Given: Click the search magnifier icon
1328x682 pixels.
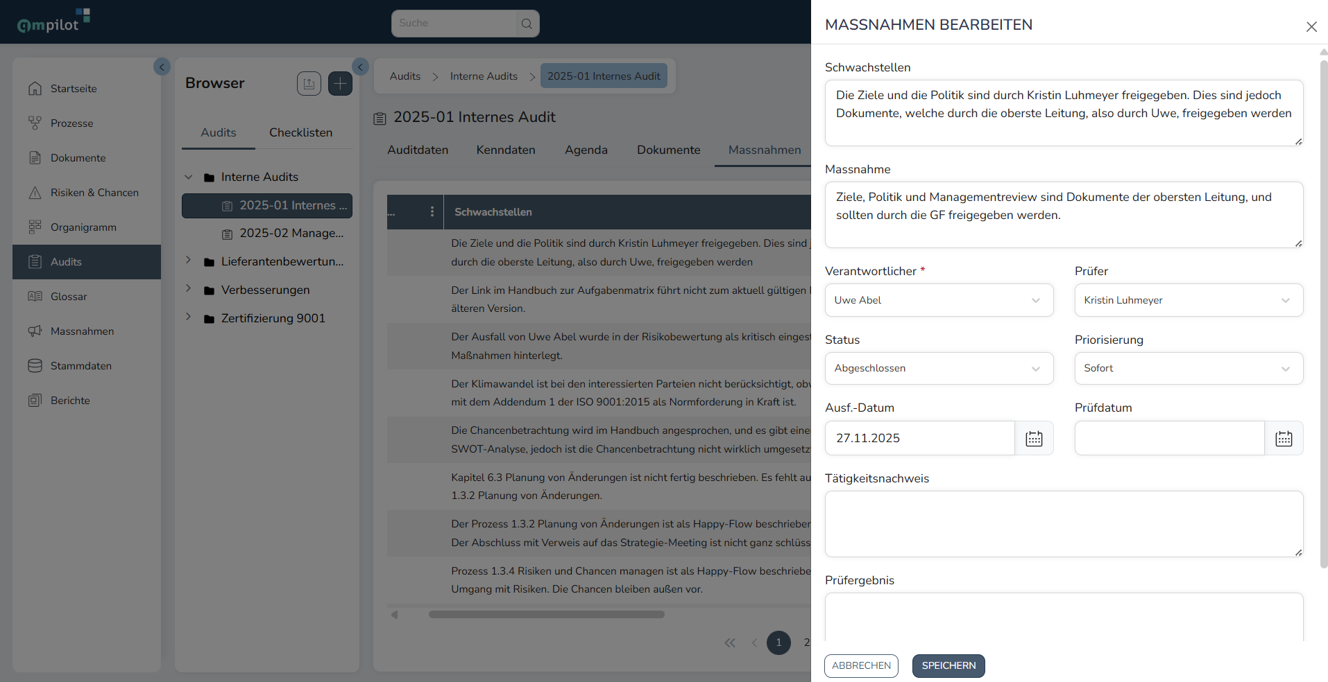Looking at the screenshot, I should pos(527,24).
